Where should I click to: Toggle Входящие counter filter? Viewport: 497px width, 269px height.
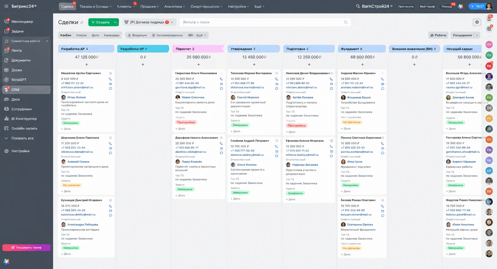click(137, 35)
